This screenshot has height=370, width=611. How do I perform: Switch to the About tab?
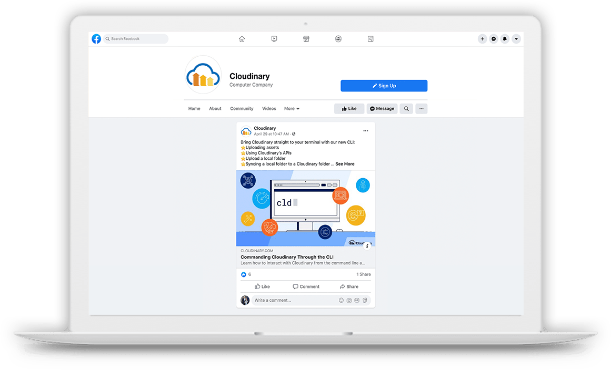click(x=215, y=109)
